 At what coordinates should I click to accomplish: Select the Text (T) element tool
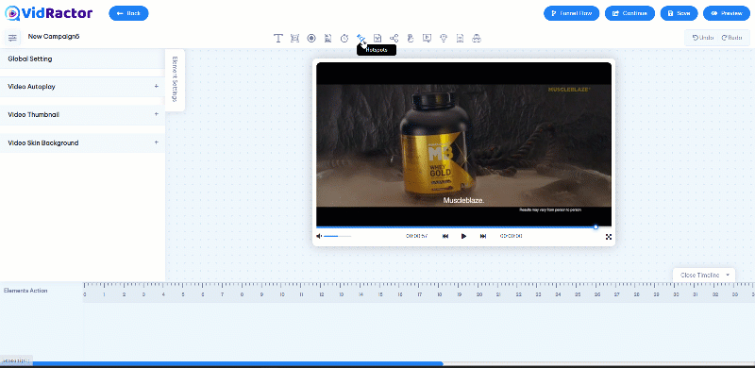(x=277, y=38)
